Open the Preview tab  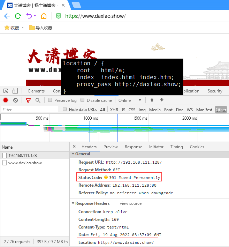[110, 147]
